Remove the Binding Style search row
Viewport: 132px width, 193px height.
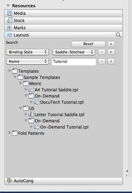102,52
